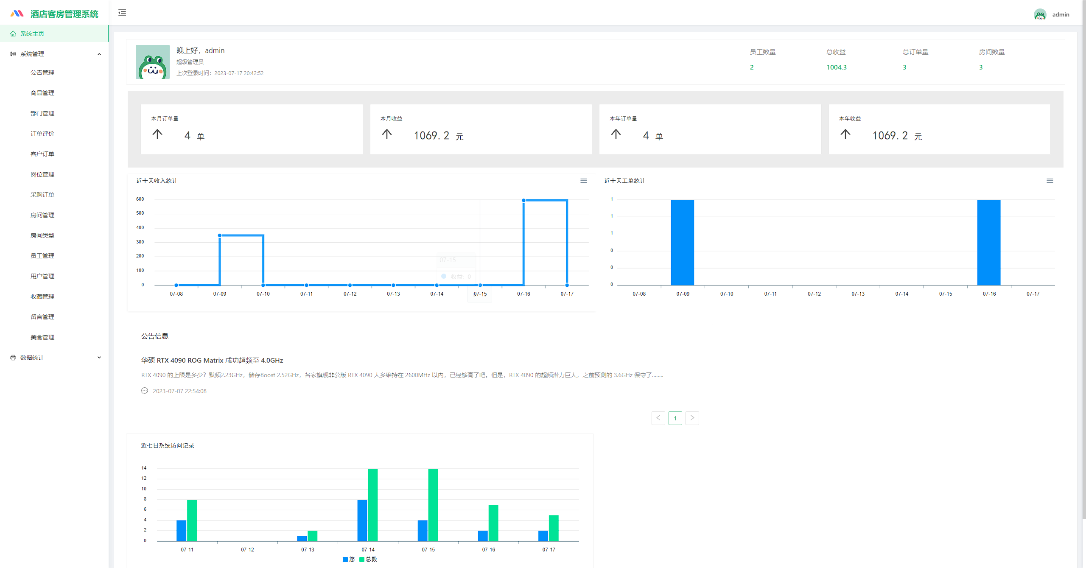Collapse the sidebar with the menu fold icon
The height and width of the screenshot is (568, 1086).
click(x=122, y=13)
